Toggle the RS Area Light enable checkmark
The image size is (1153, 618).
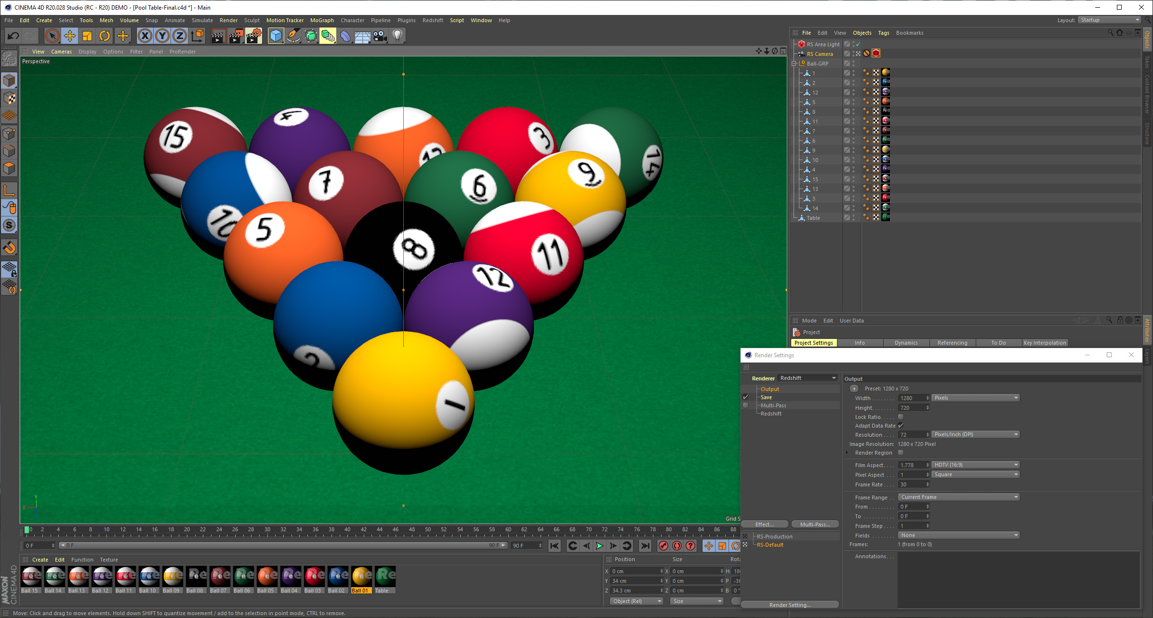858,44
